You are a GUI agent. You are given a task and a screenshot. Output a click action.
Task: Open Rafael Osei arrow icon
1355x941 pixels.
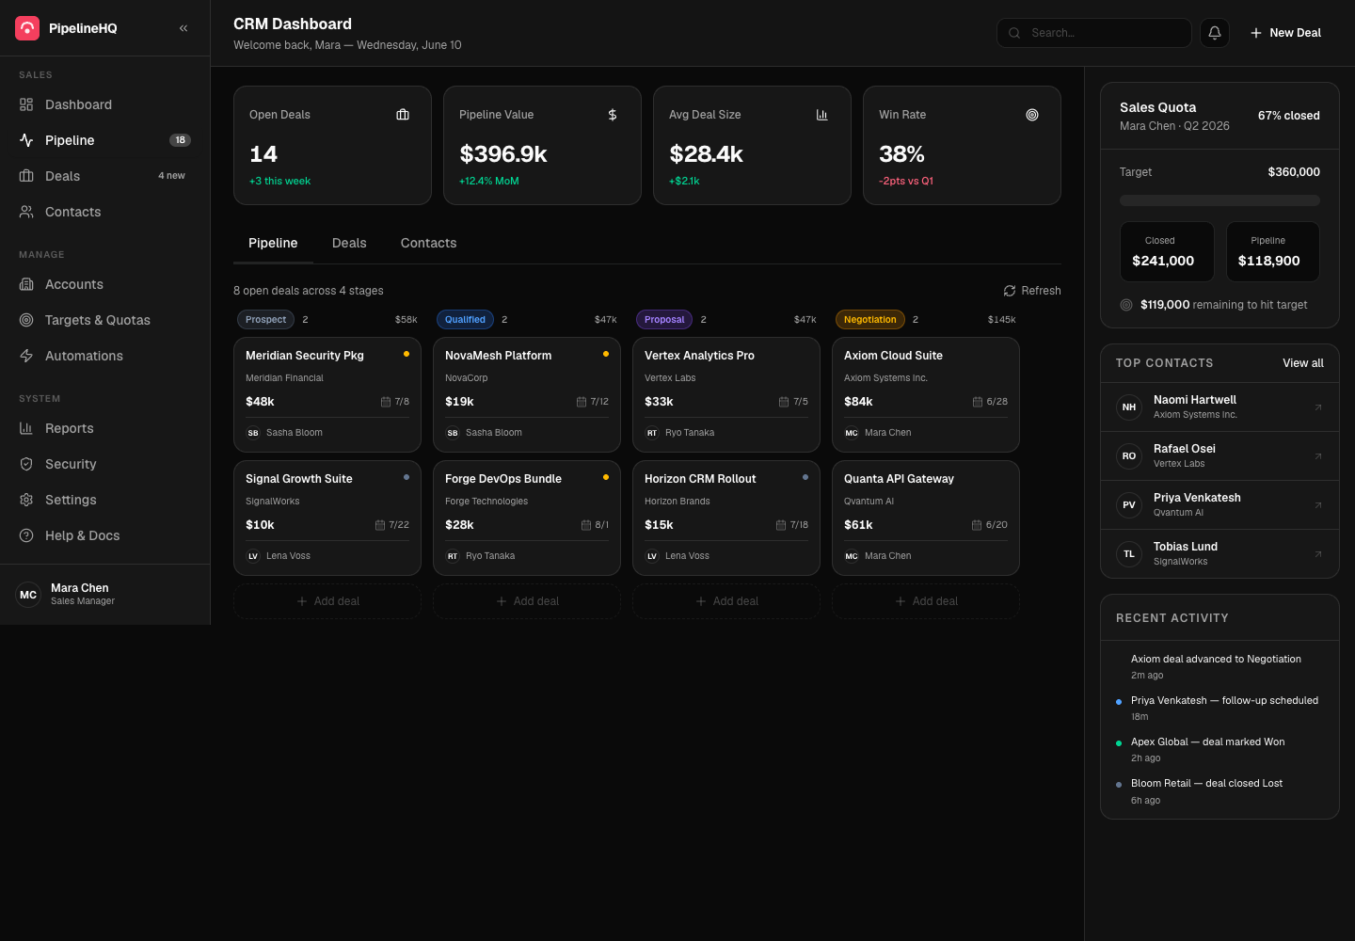[x=1318, y=456]
